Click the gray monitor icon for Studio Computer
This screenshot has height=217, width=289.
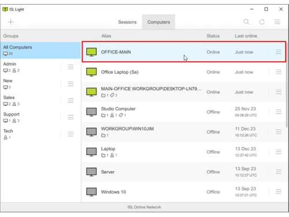click(91, 112)
